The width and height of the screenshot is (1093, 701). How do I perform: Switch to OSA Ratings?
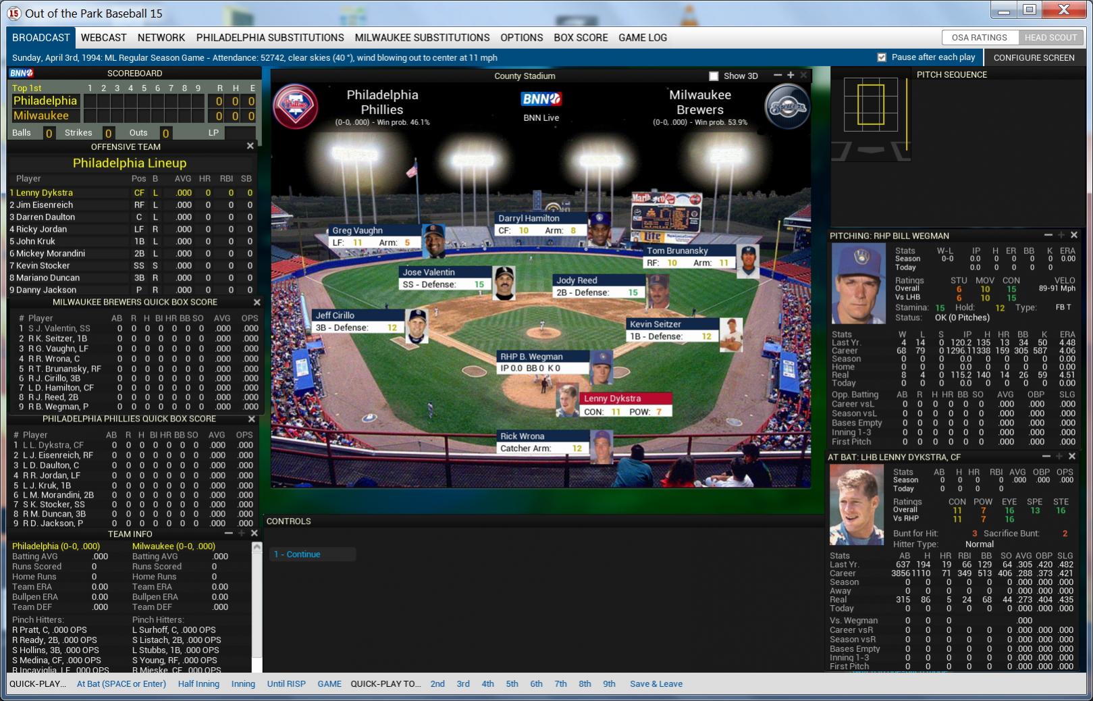[x=979, y=38]
